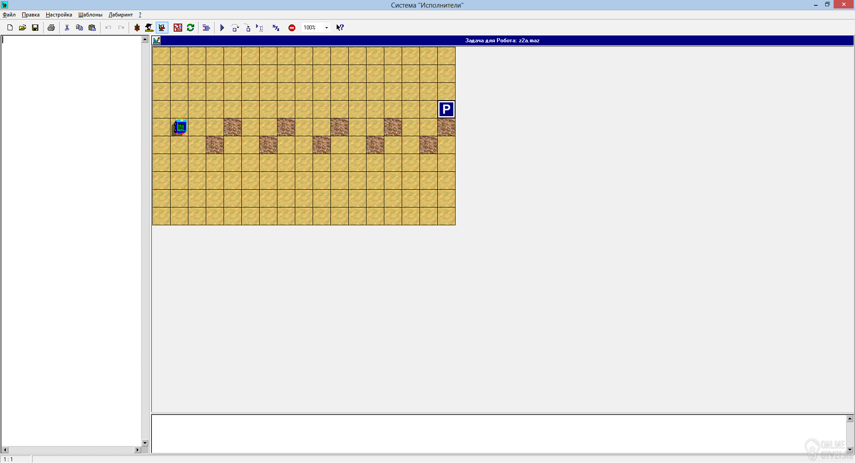Select the Draftsman executor icon

click(x=149, y=28)
